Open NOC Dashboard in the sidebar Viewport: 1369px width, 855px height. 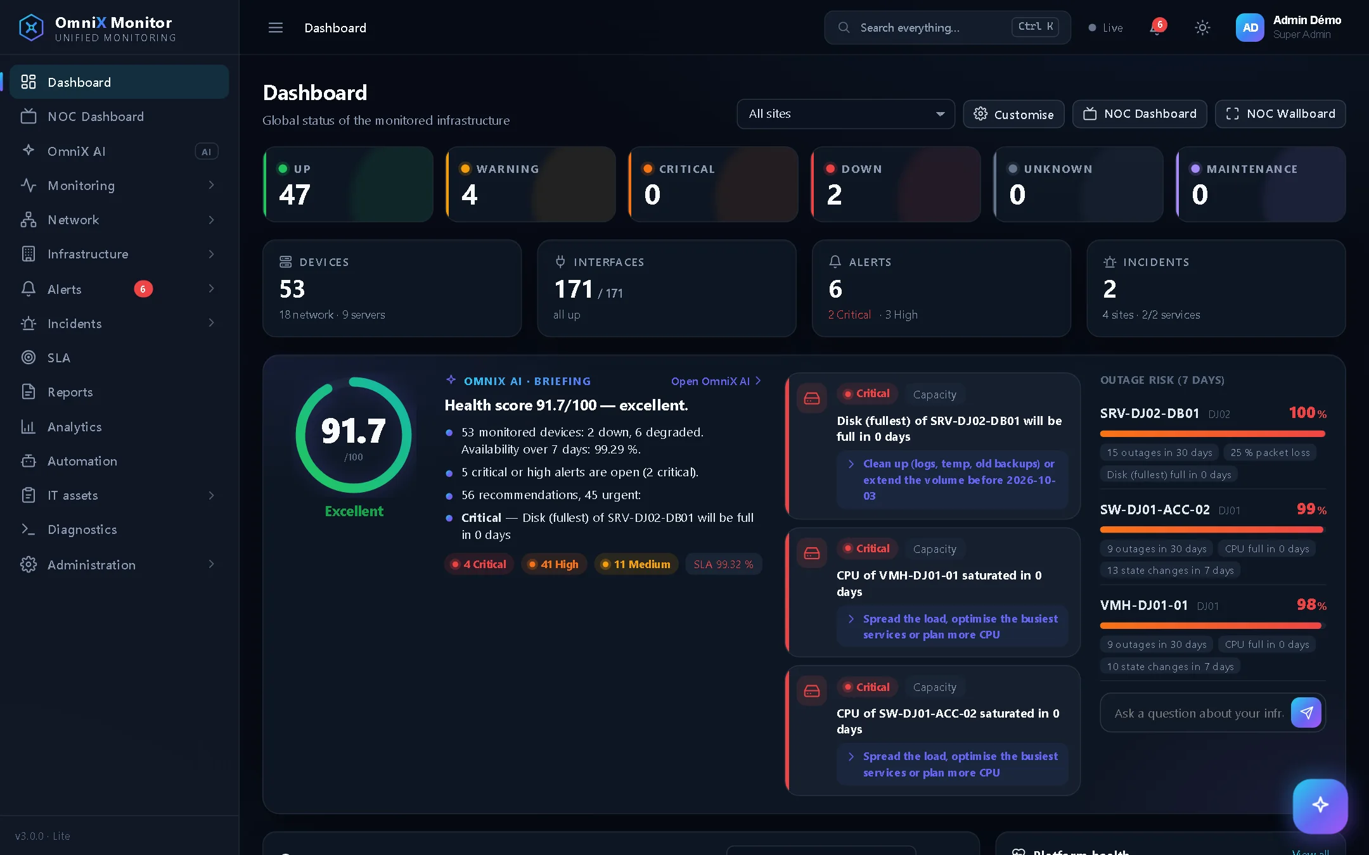[x=119, y=117]
